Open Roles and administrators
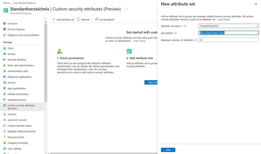Screen dimensions: 261x154 [21, 65]
